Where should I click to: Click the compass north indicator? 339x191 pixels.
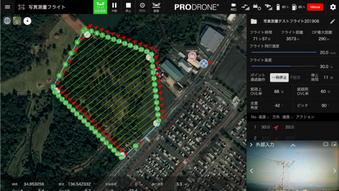point(27,21)
